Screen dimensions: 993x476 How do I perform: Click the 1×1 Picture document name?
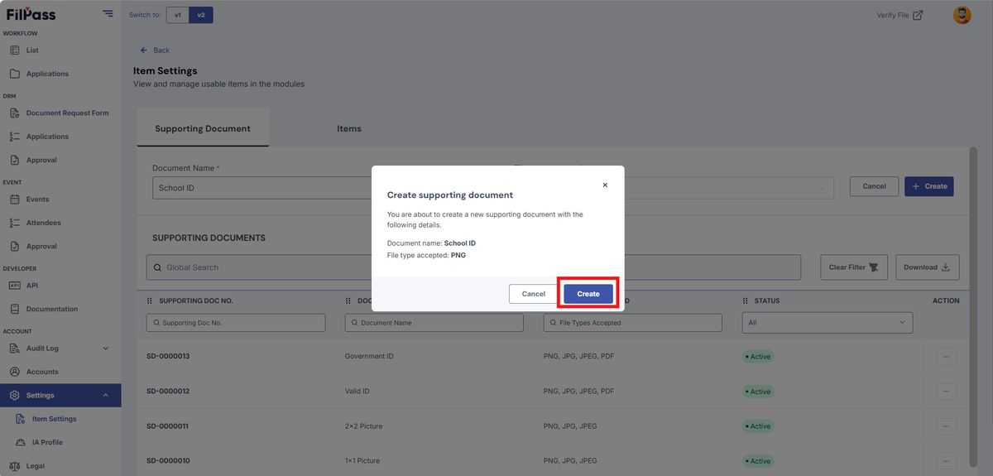tap(362, 461)
